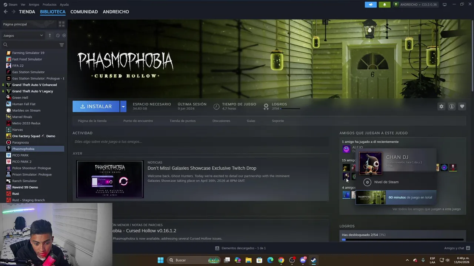
Task: Add Phasmophobia to favorites with the heart
Action: click(462, 106)
